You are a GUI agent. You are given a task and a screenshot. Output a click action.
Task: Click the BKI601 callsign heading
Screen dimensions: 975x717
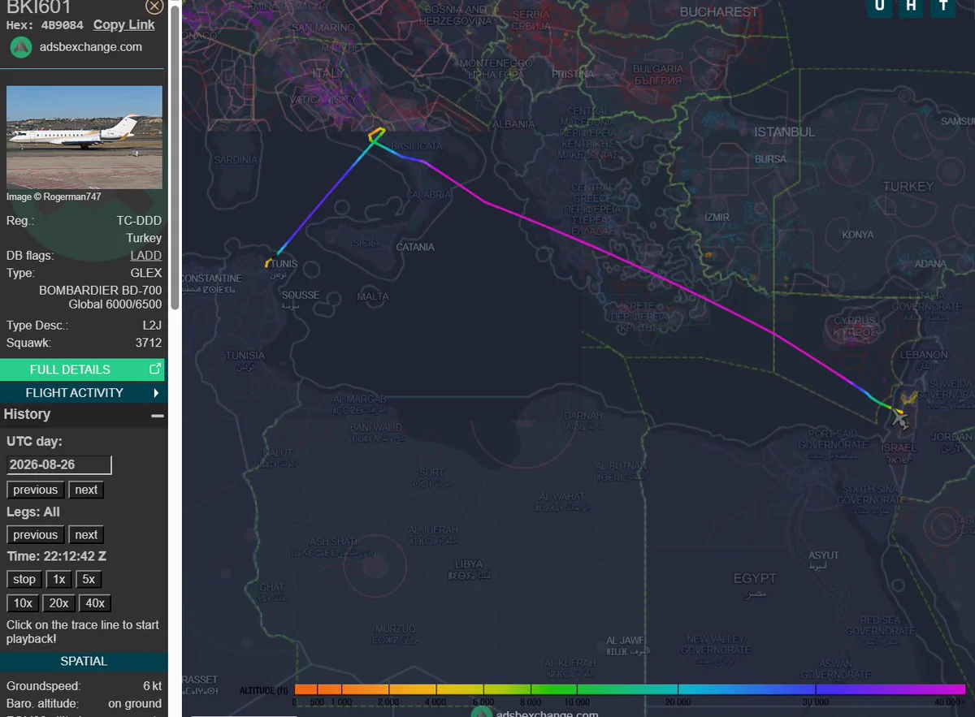[x=39, y=7]
